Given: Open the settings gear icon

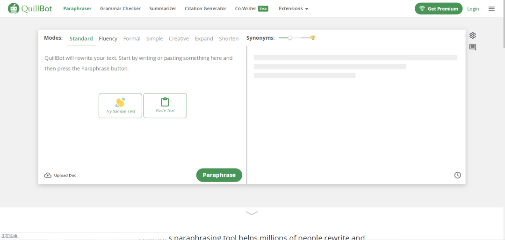Looking at the screenshot, I should pyautogui.click(x=472, y=35).
